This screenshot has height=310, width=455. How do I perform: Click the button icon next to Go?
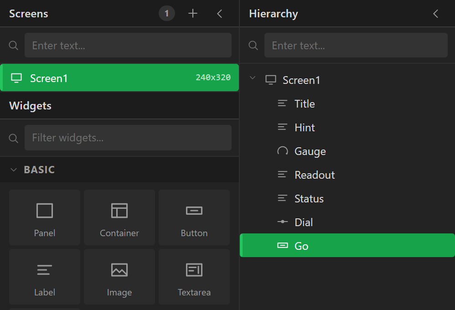point(282,246)
